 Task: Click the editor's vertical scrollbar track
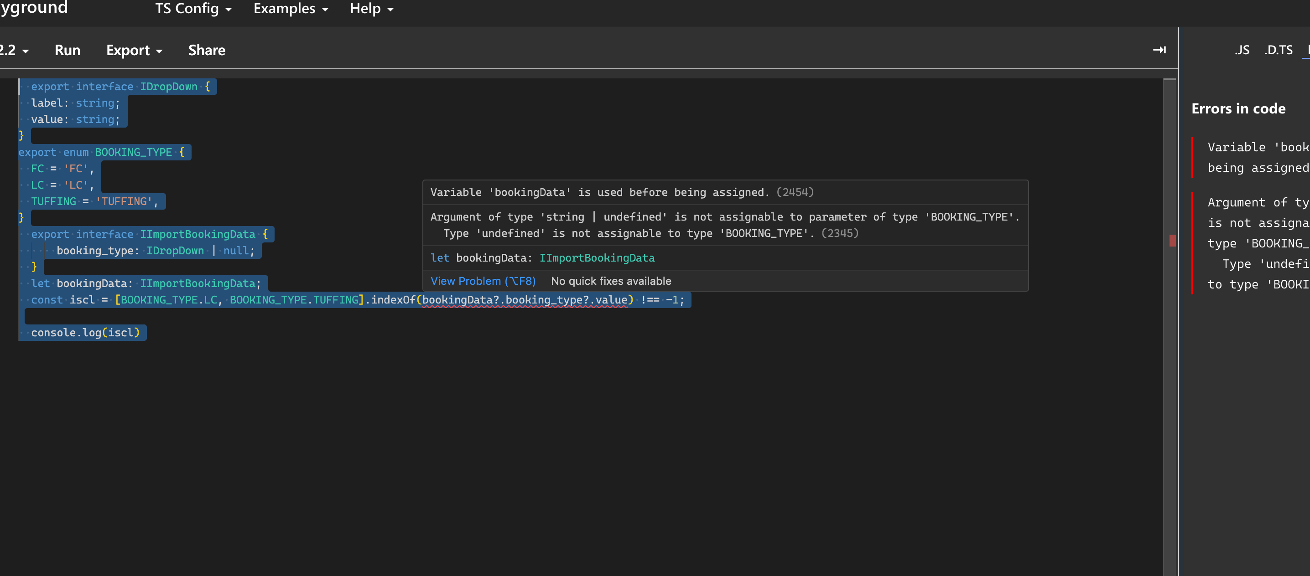tap(1169, 406)
